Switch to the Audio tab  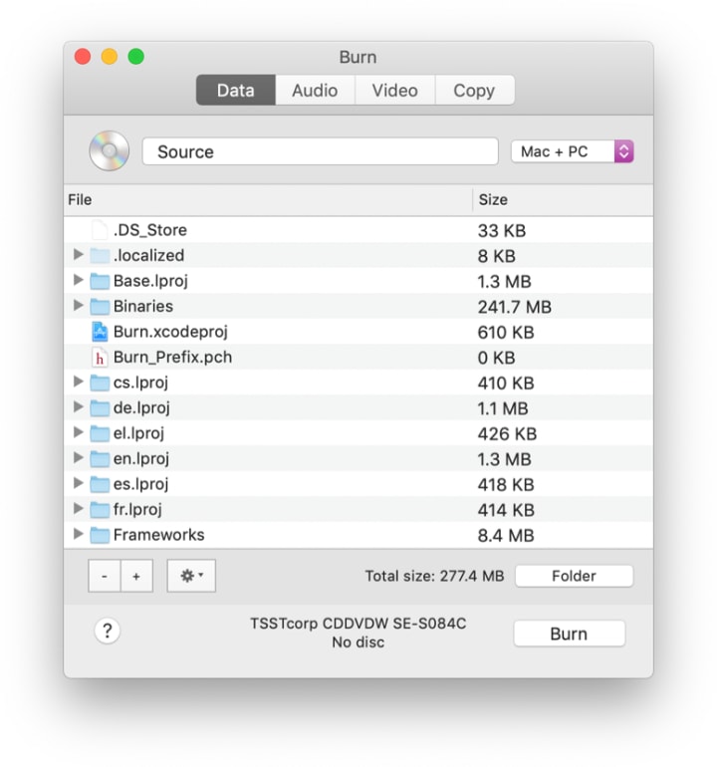[x=315, y=90]
